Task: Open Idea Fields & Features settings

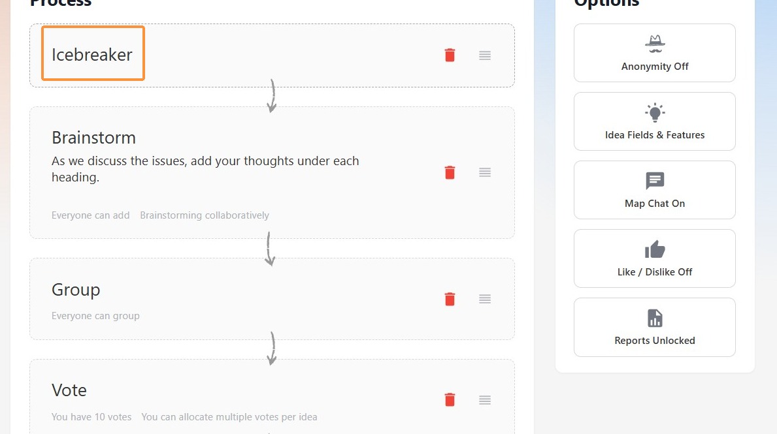Action: [x=655, y=121]
